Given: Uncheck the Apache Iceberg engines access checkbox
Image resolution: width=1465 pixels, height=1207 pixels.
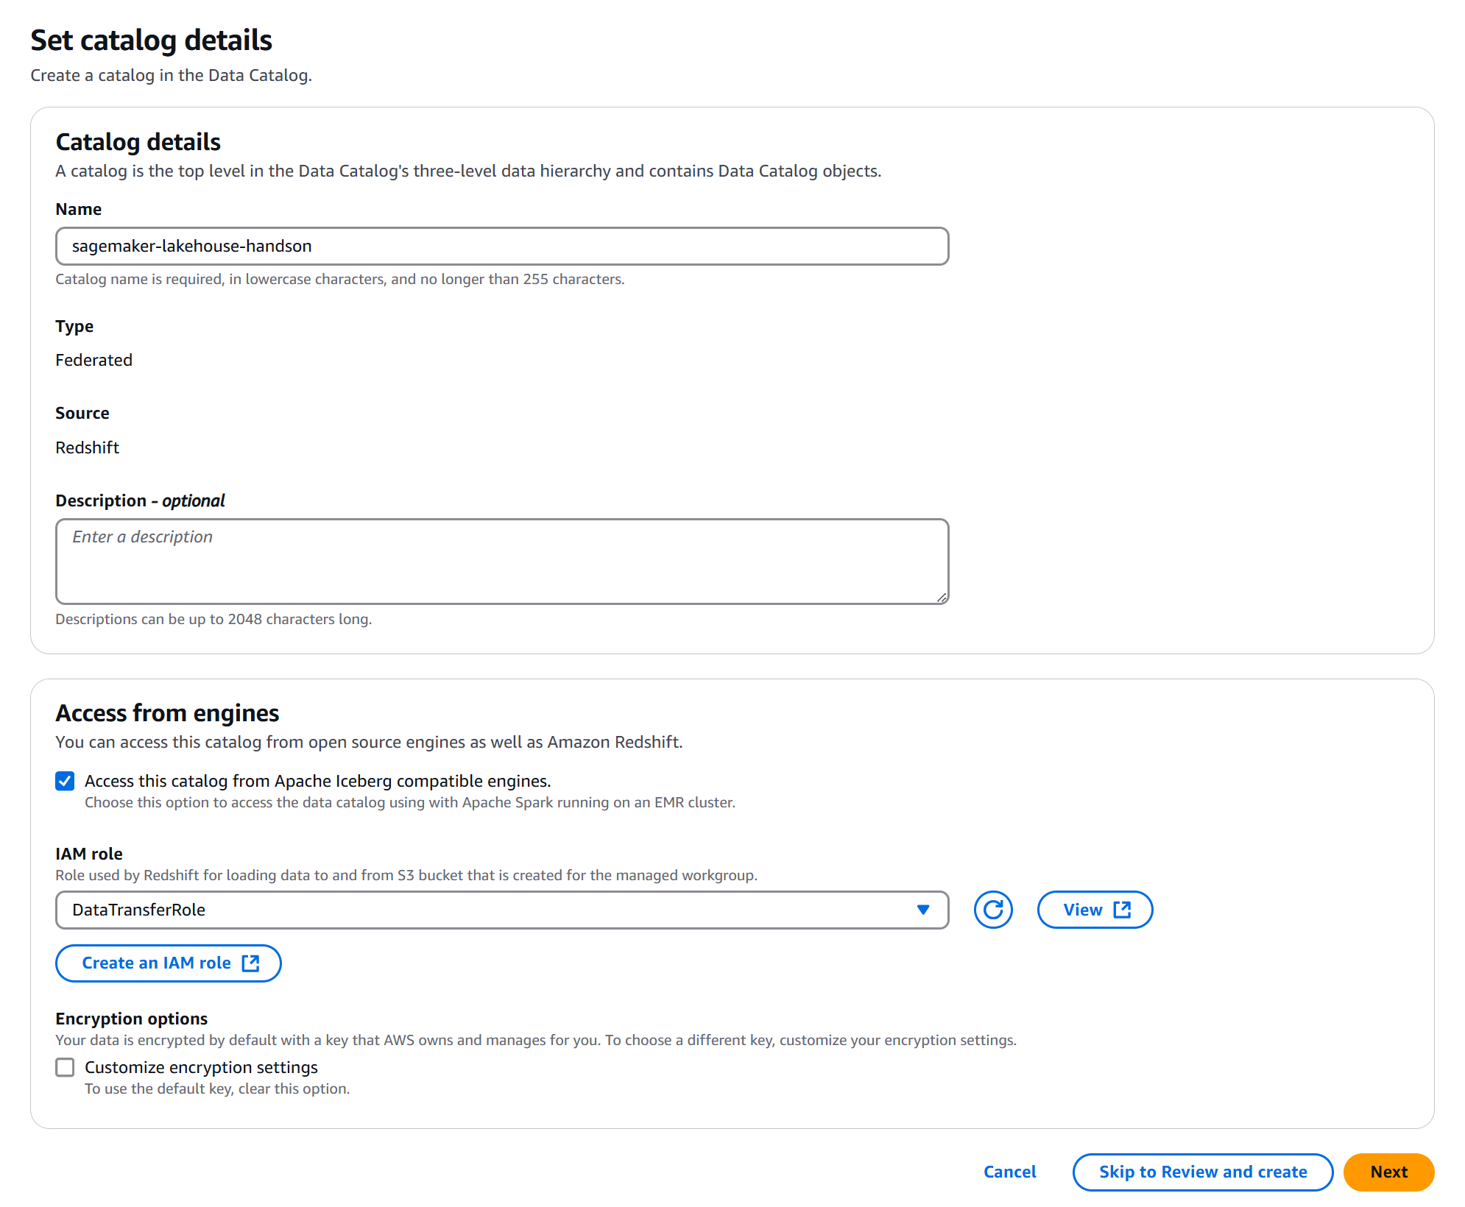Looking at the screenshot, I should coord(65,781).
